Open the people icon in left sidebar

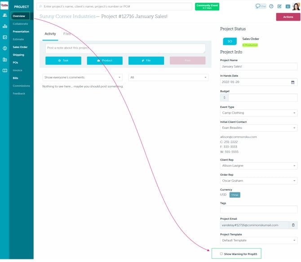pos(5,15)
